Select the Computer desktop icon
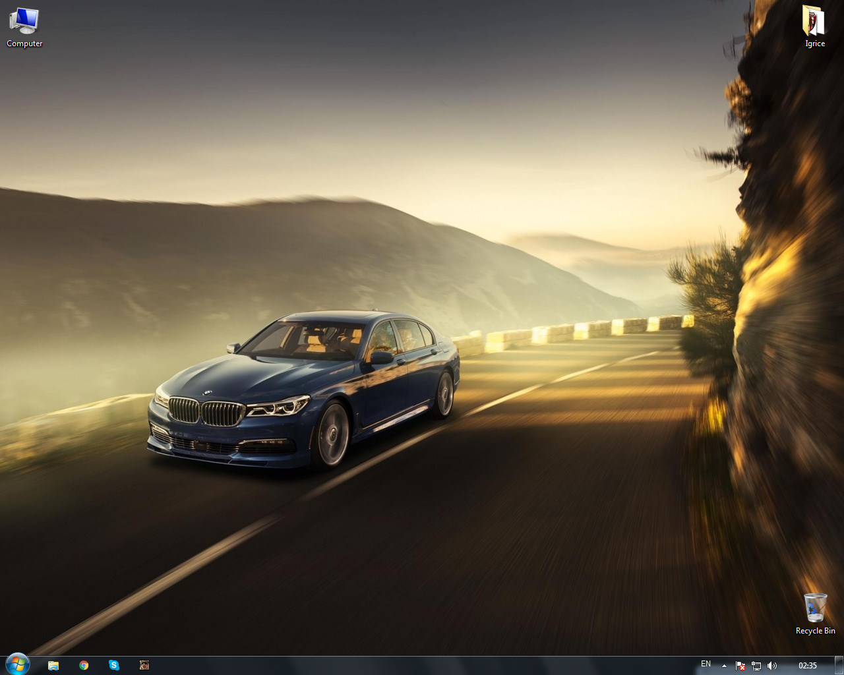The width and height of the screenshot is (844, 675). 24,20
